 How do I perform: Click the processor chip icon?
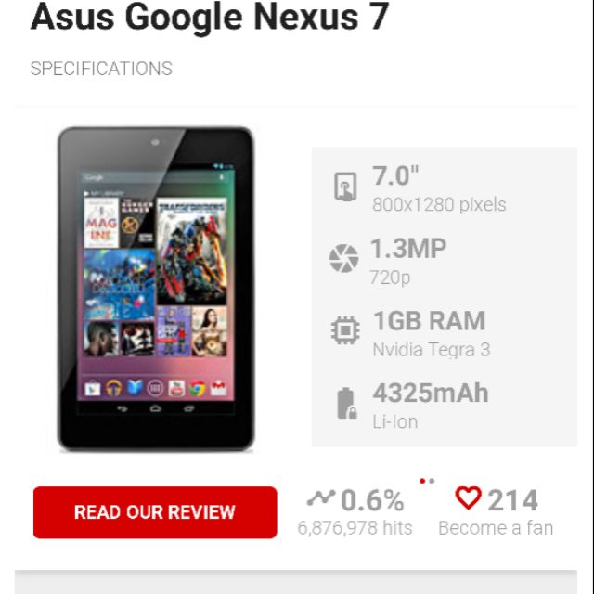click(345, 330)
